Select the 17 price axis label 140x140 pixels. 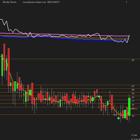(133, 101)
